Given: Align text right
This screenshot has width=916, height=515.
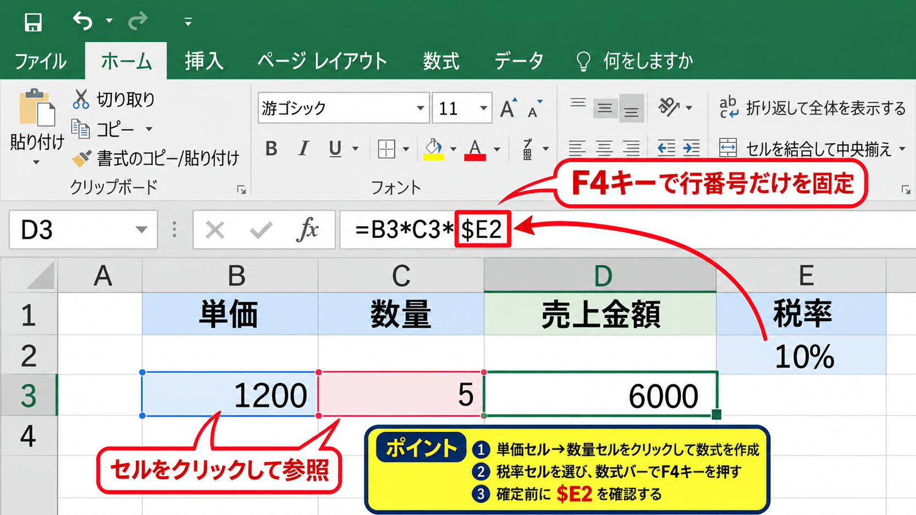Looking at the screenshot, I should tap(631, 148).
